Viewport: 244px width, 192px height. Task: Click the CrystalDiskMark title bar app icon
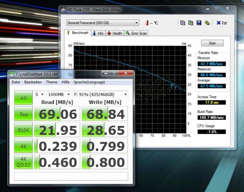12,74
